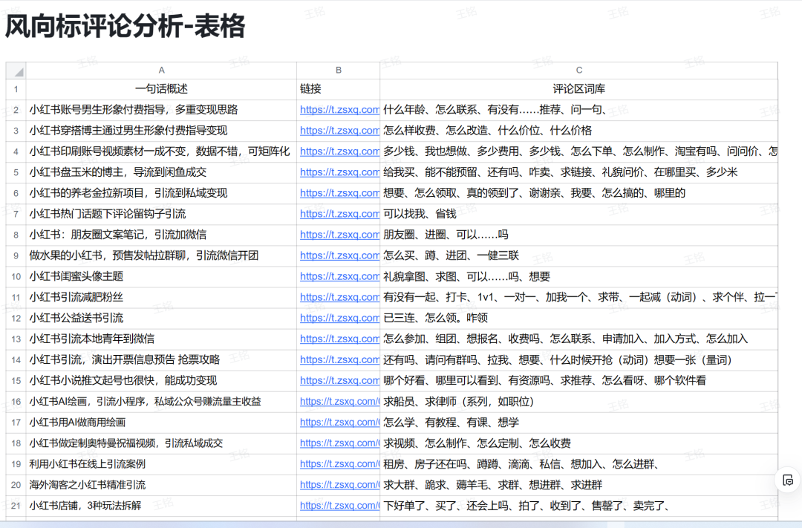Select cell 小红书盘玉米的博主，导流到闲鱼成交

coord(161,172)
